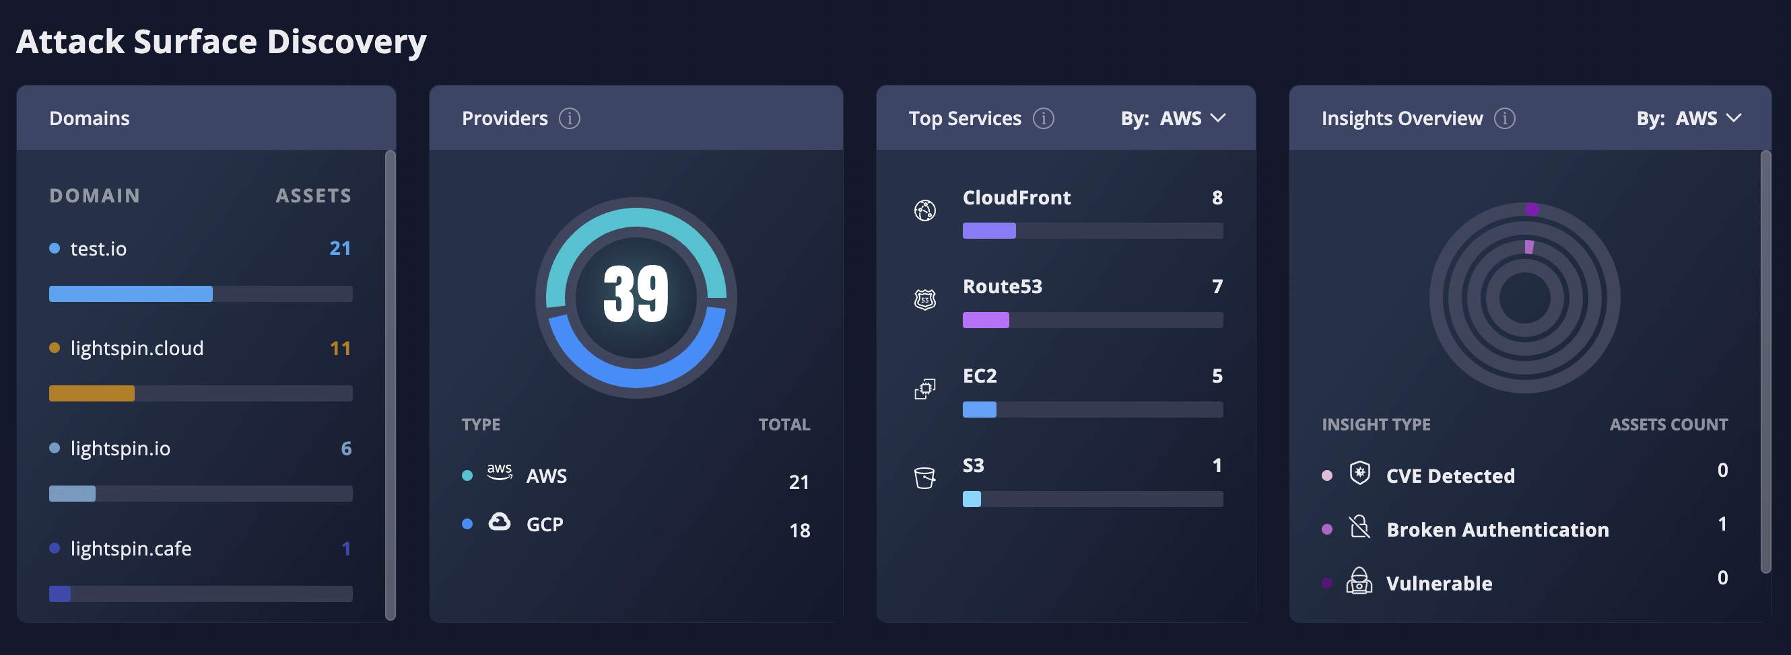The height and width of the screenshot is (655, 1791).
Task: Click the CVE Detected pink legend dot
Action: [x=1326, y=476]
